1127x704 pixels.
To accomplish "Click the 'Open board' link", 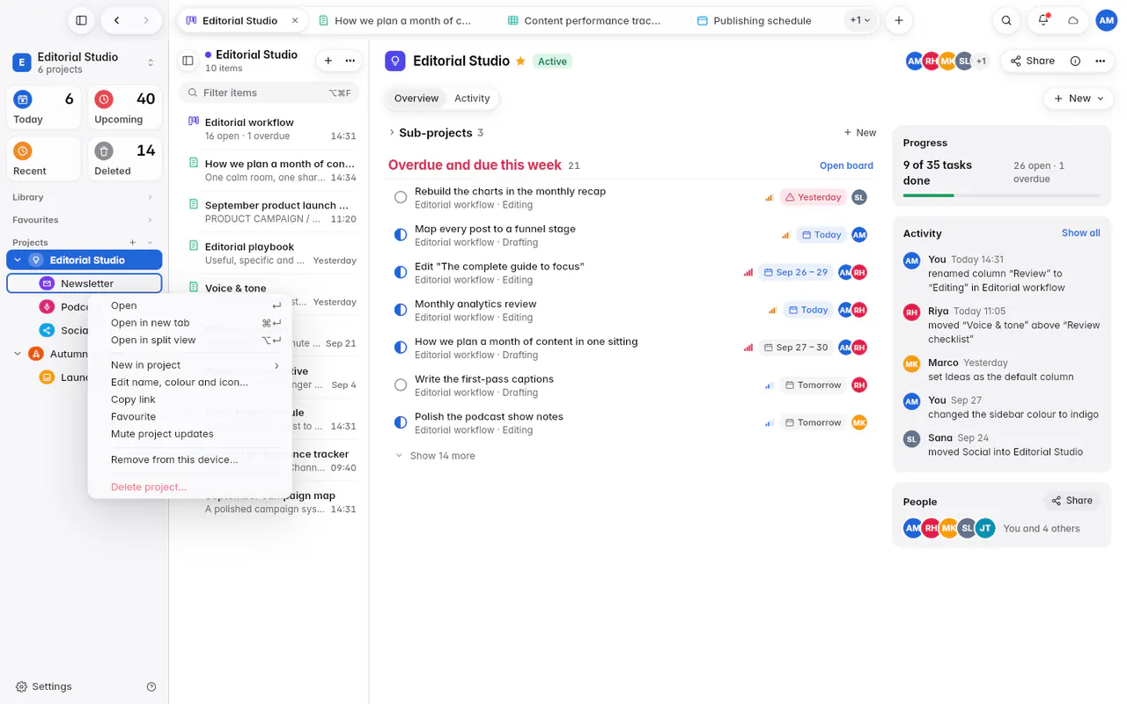I will click(846, 165).
